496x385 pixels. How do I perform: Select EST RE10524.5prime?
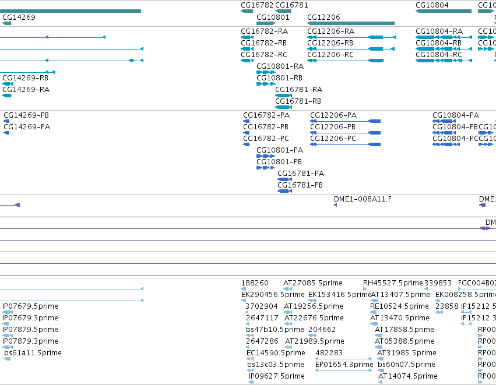[x=399, y=306]
